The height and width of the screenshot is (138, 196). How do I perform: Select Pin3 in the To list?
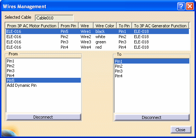(152, 71)
